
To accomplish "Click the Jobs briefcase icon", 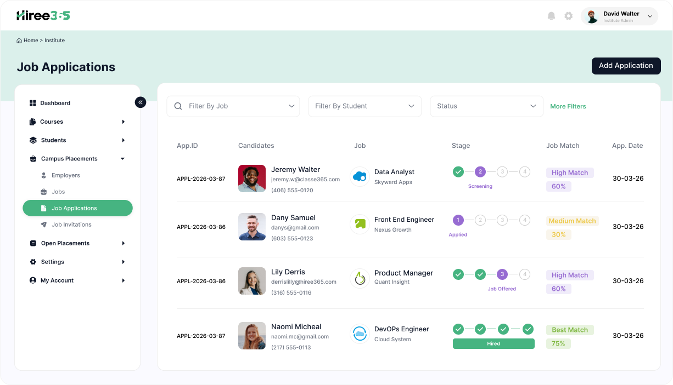I will [x=44, y=192].
